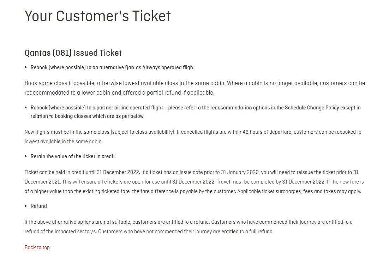Click the paragraph about customers entitled to a refund
This screenshot has height=264, width=377.
[188, 227]
